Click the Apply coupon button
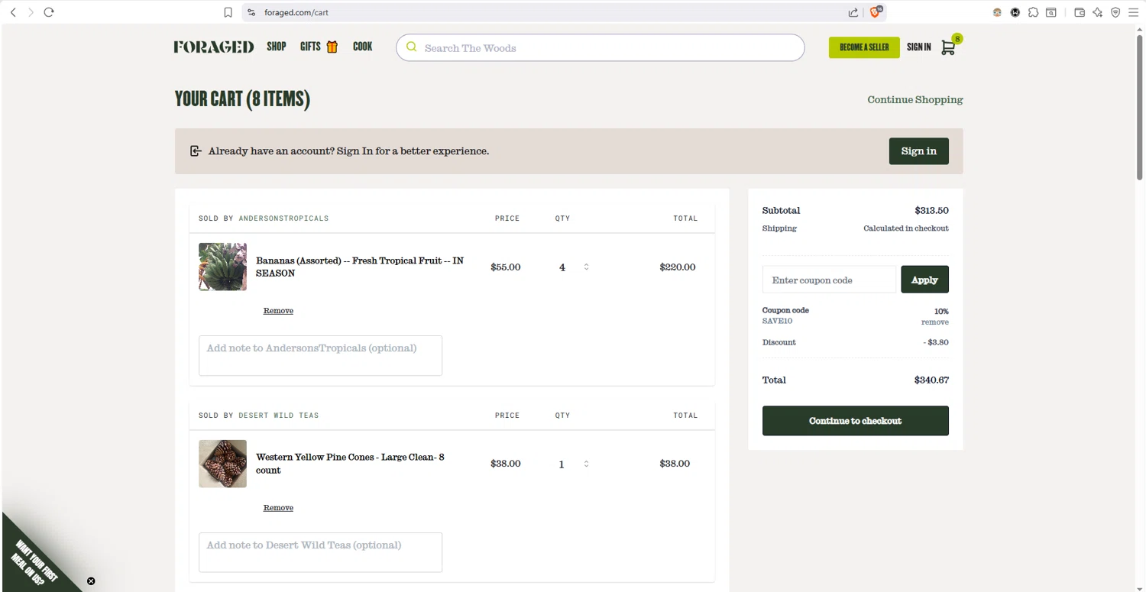The width and height of the screenshot is (1146, 592). pyautogui.click(x=924, y=280)
